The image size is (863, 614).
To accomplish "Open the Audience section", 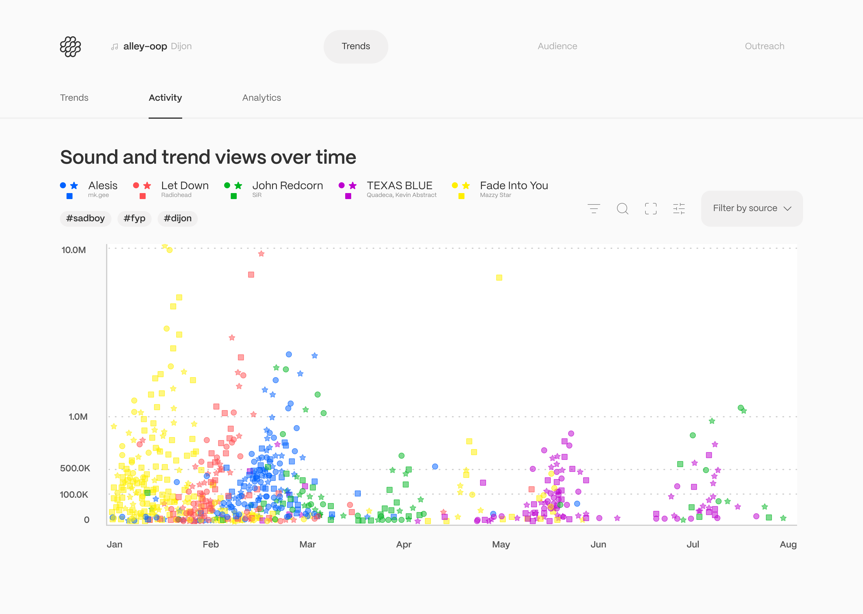I will [557, 46].
